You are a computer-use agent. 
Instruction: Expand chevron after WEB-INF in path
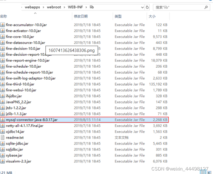[x=86, y=7]
